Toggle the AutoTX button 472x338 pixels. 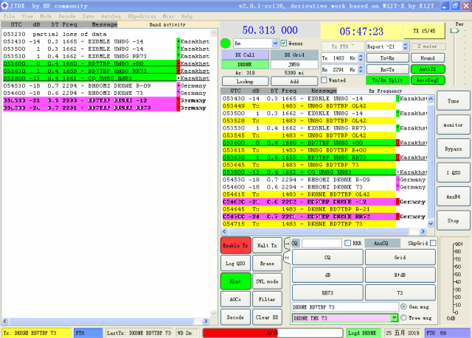point(428,69)
